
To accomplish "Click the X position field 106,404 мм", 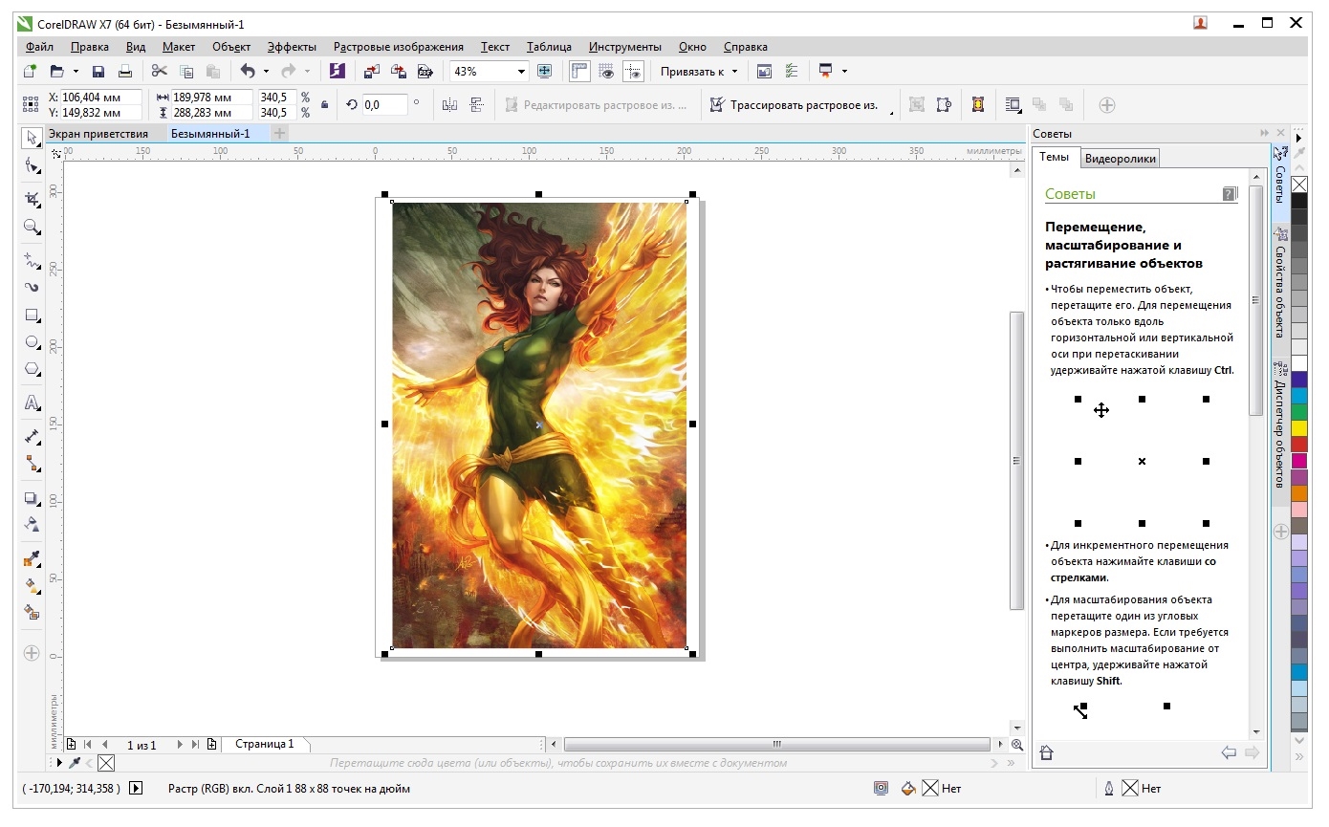I will 100,97.
